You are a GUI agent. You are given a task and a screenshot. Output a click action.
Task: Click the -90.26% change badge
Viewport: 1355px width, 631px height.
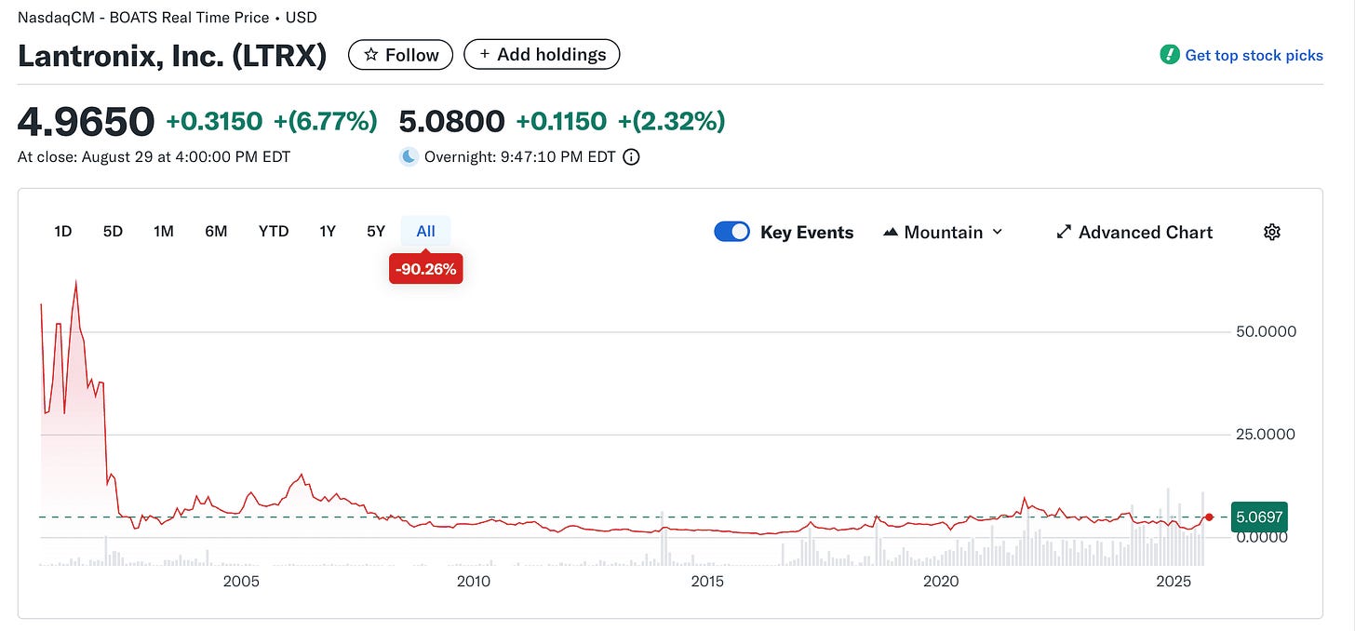pyautogui.click(x=425, y=270)
